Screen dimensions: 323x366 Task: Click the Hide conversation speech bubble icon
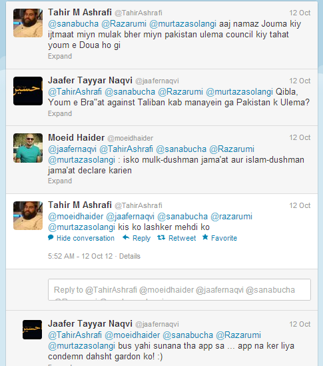pyautogui.click(x=51, y=237)
